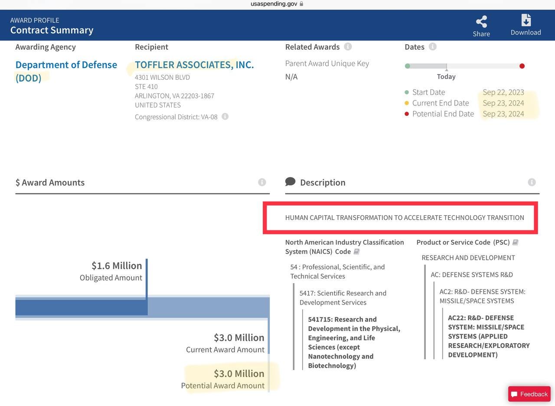Image resolution: width=555 pixels, height=406 pixels.
Task: Click the Download icon
Action: [x=526, y=20]
